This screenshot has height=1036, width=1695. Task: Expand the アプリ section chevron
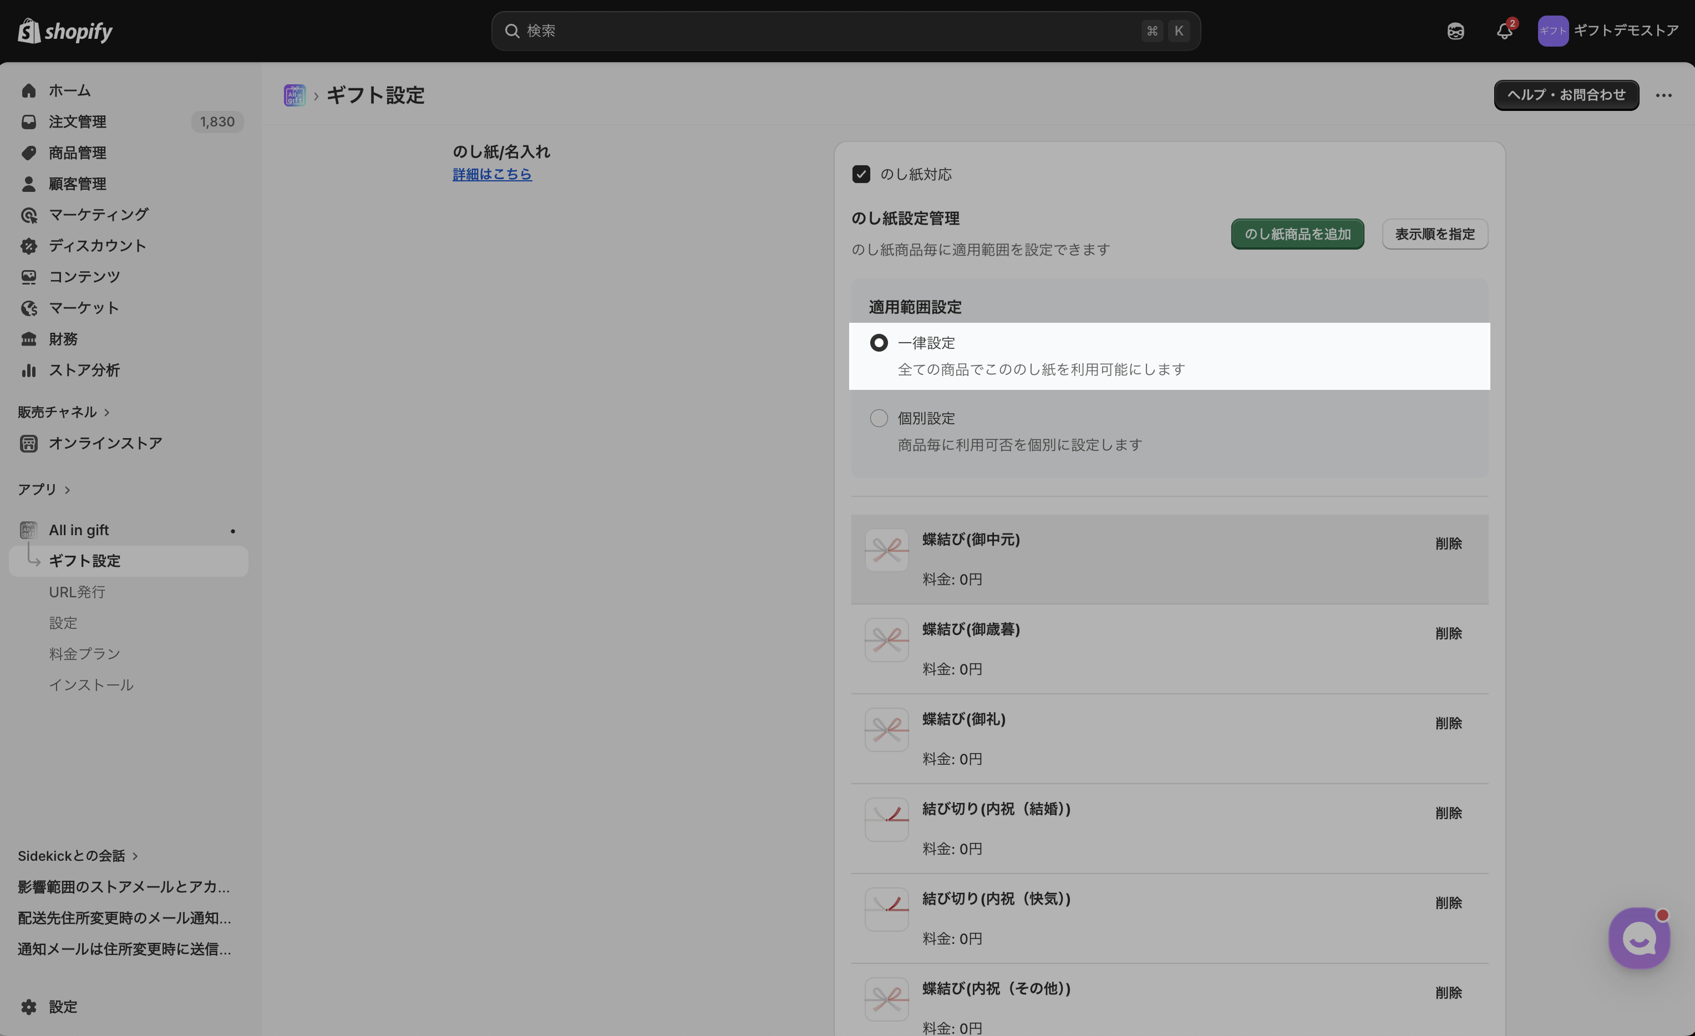68,490
